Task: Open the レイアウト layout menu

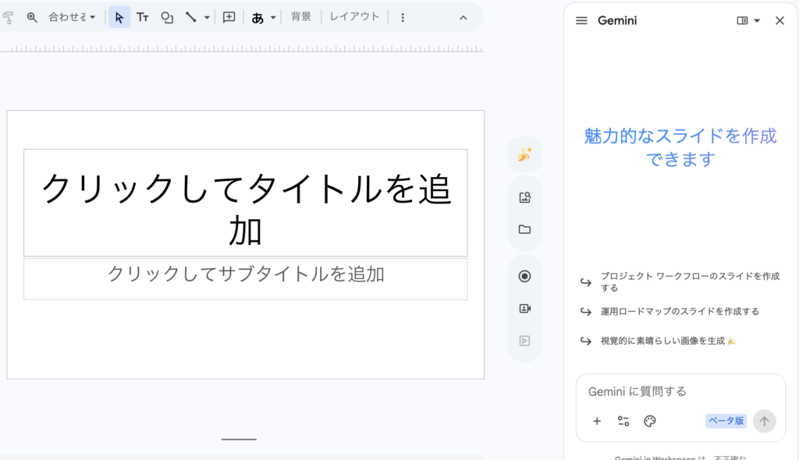Action: coord(354,17)
